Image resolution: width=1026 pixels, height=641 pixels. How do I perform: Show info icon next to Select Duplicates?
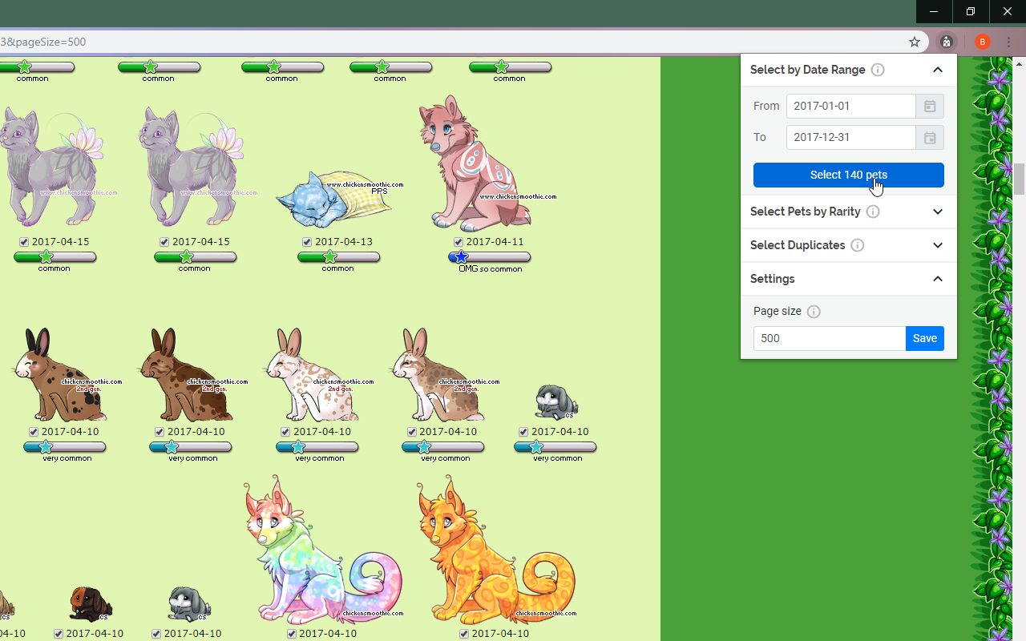coord(858,245)
